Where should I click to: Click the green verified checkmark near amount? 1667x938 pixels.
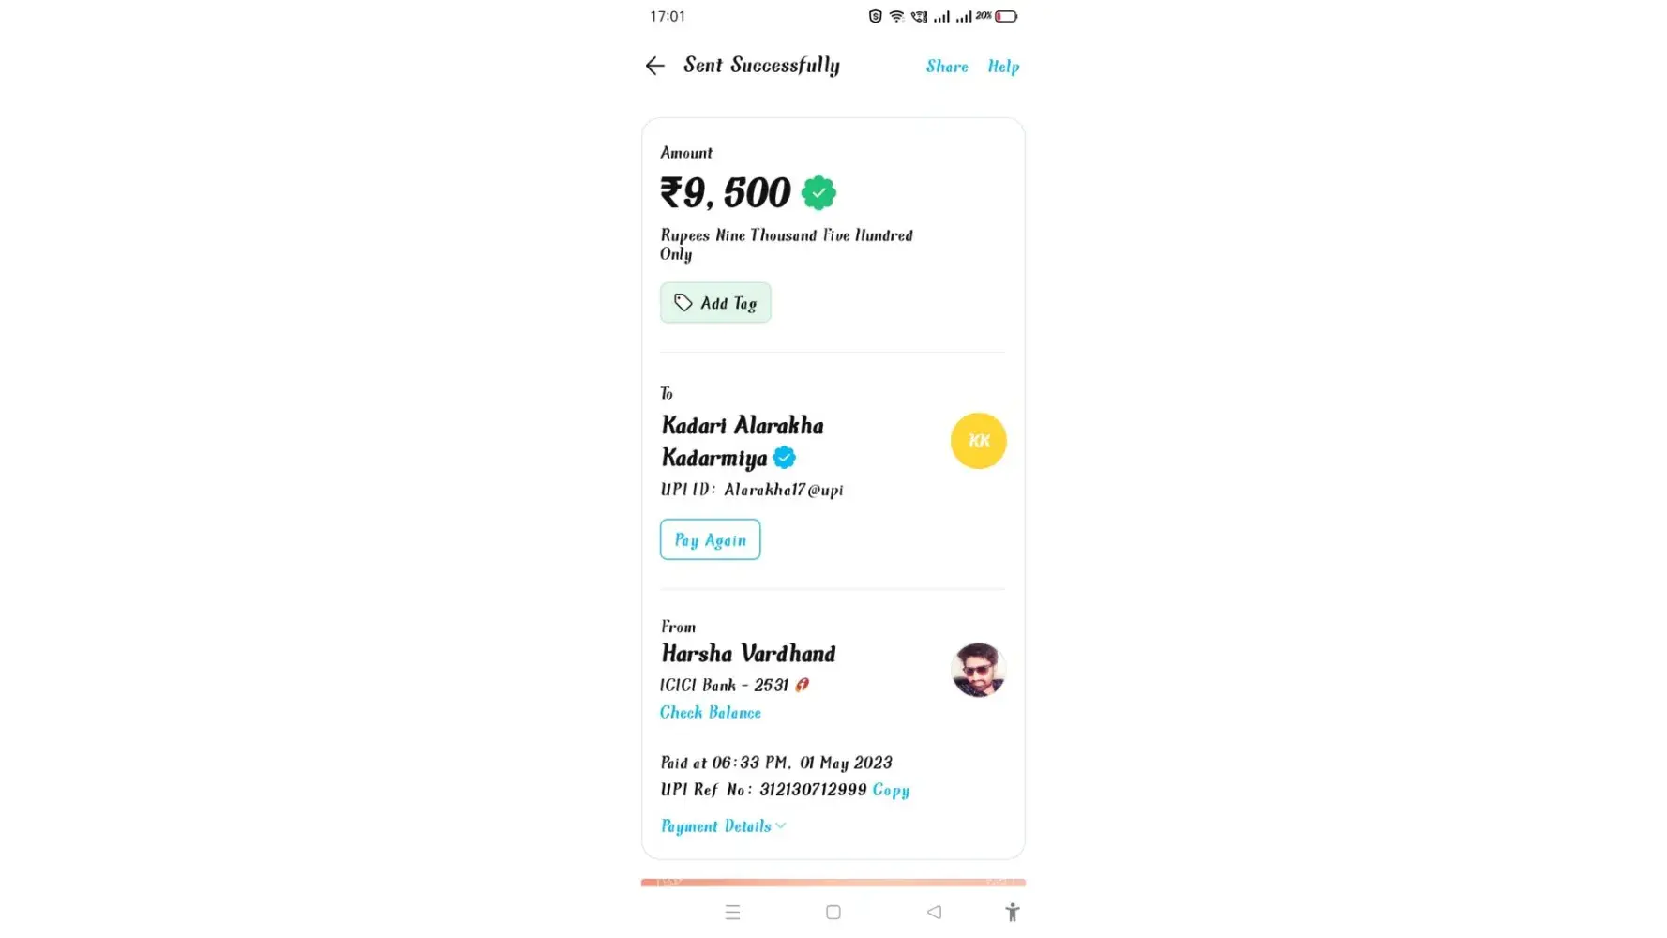coord(818,193)
